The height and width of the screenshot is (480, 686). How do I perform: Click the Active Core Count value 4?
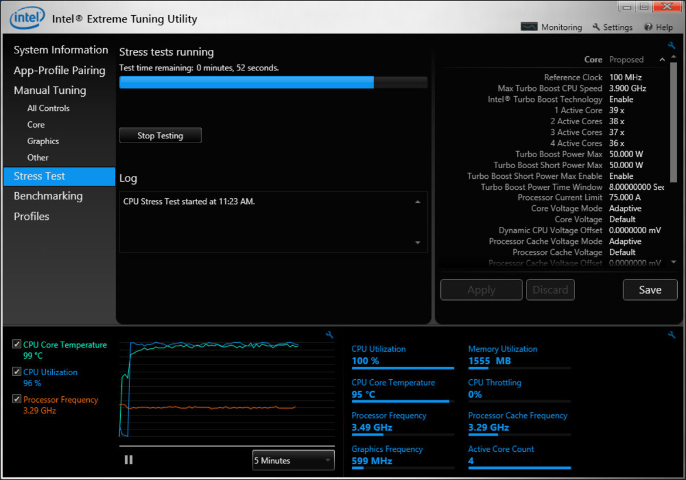pyautogui.click(x=471, y=461)
